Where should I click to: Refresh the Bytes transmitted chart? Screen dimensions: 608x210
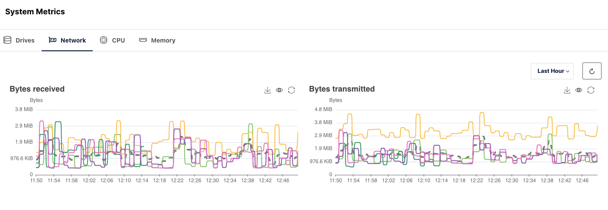[x=591, y=90]
